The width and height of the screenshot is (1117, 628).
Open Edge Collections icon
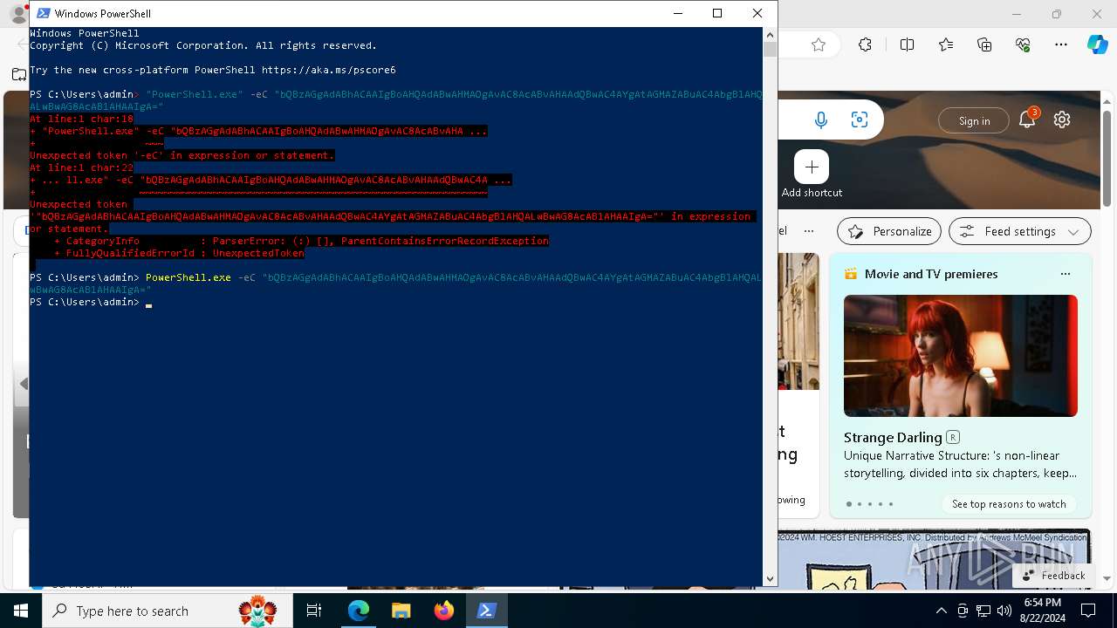click(x=984, y=44)
